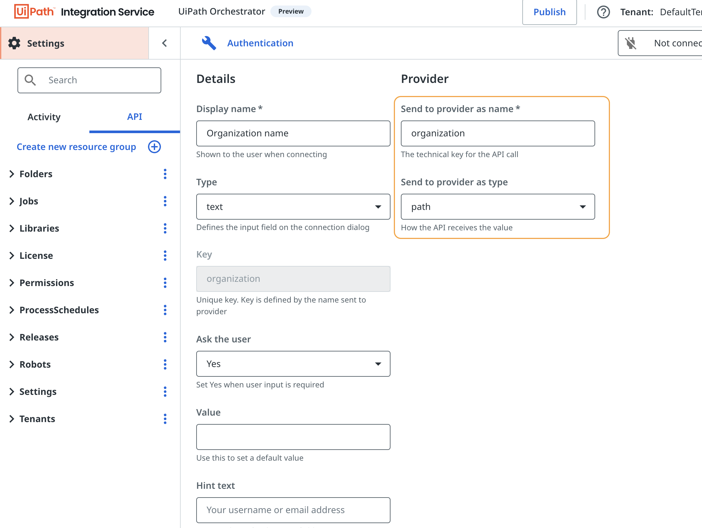Image resolution: width=702 pixels, height=528 pixels.
Task: Open the Robots three-dot menu
Action: point(165,364)
